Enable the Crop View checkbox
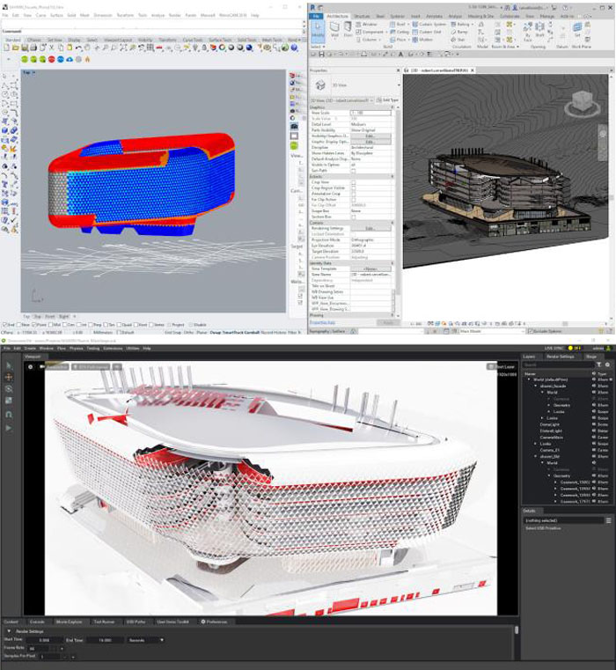Viewport: 616px width, 670px height. pyautogui.click(x=354, y=181)
